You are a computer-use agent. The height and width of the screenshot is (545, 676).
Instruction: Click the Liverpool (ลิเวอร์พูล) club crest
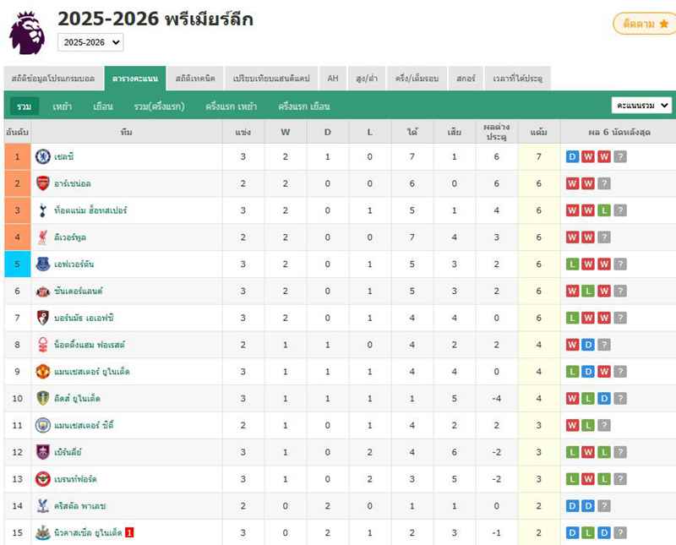click(43, 237)
